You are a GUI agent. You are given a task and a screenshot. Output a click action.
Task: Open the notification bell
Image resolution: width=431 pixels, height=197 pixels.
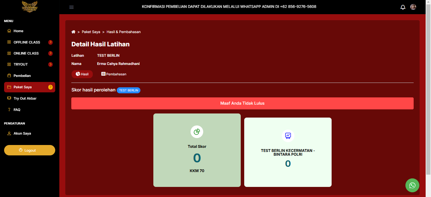click(x=403, y=7)
